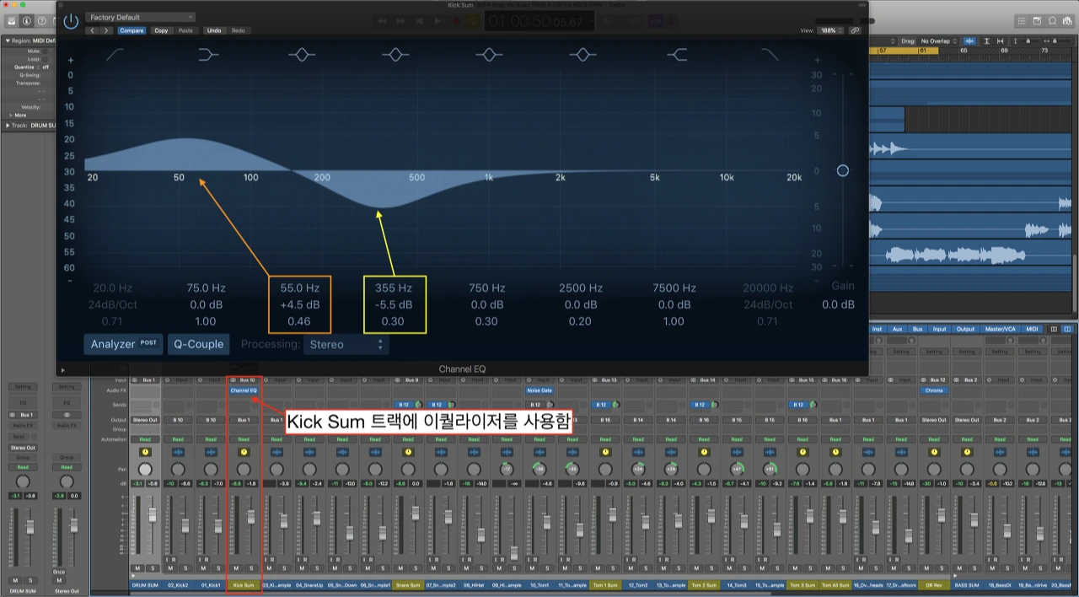Toggle the 2500 Hz parametric band icon
1079x597 pixels.
tap(582, 55)
